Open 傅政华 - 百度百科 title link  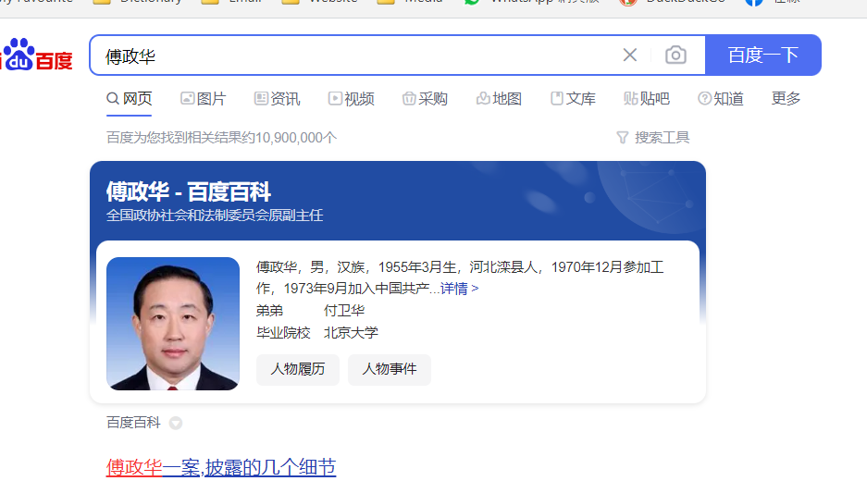pyautogui.click(x=189, y=191)
